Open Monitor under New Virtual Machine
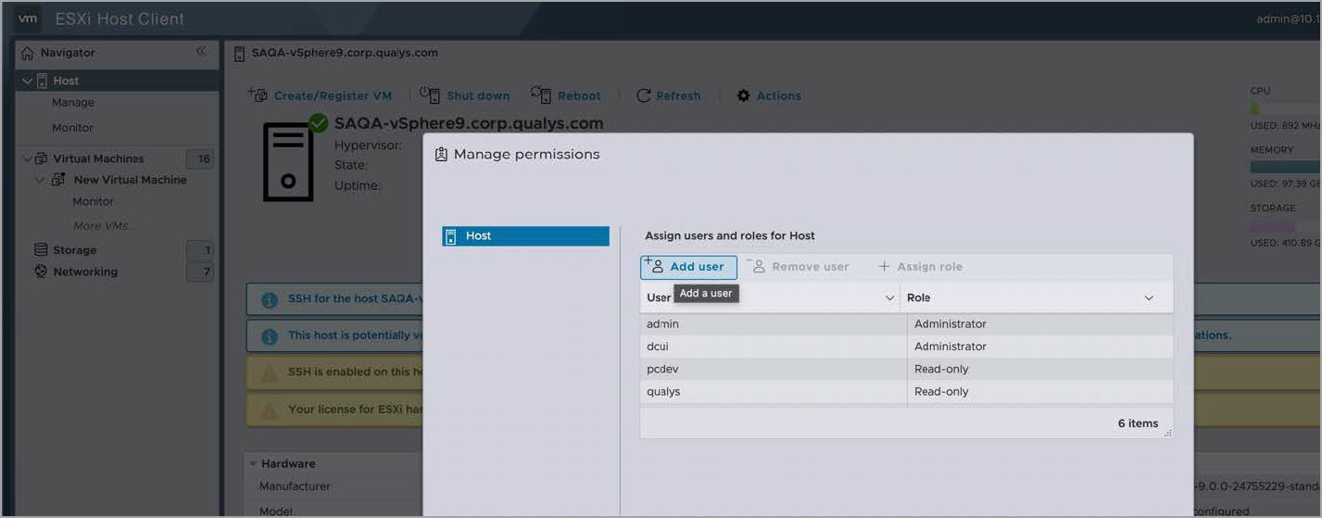Screen dimensions: 1322x518 (94, 201)
